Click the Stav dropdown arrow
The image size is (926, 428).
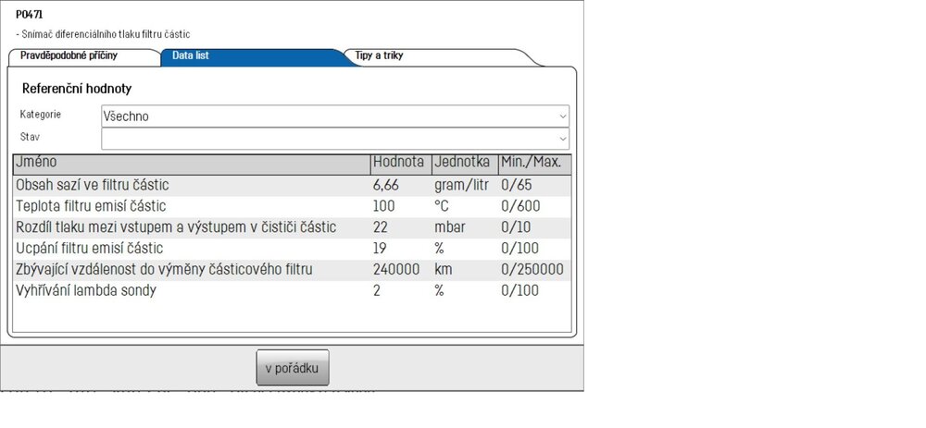pyautogui.click(x=563, y=139)
